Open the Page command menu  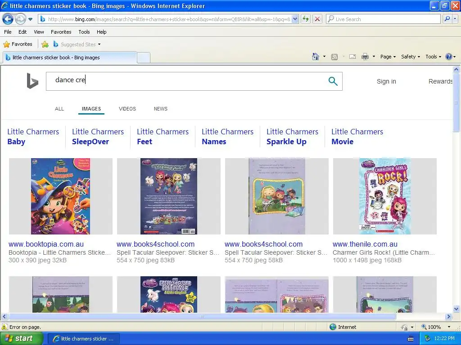point(388,57)
